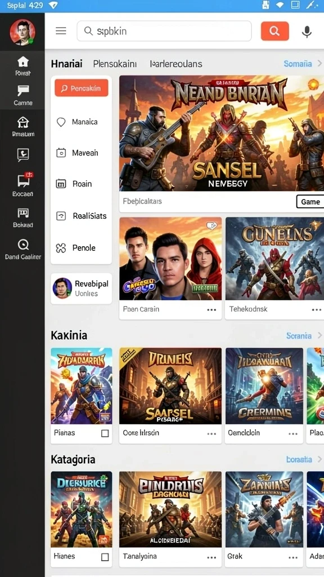Open more options for Tehekodnsk
Screen dimensions: 324x577
click(316, 310)
